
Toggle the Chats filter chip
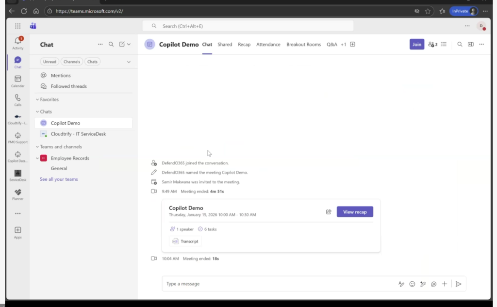[92, 62]
